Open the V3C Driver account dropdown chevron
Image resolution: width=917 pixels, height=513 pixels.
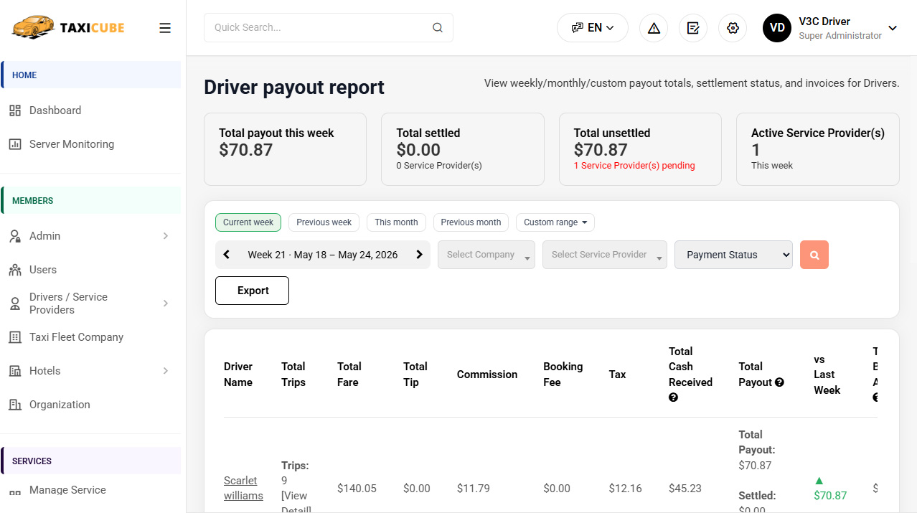pos(893,28)
